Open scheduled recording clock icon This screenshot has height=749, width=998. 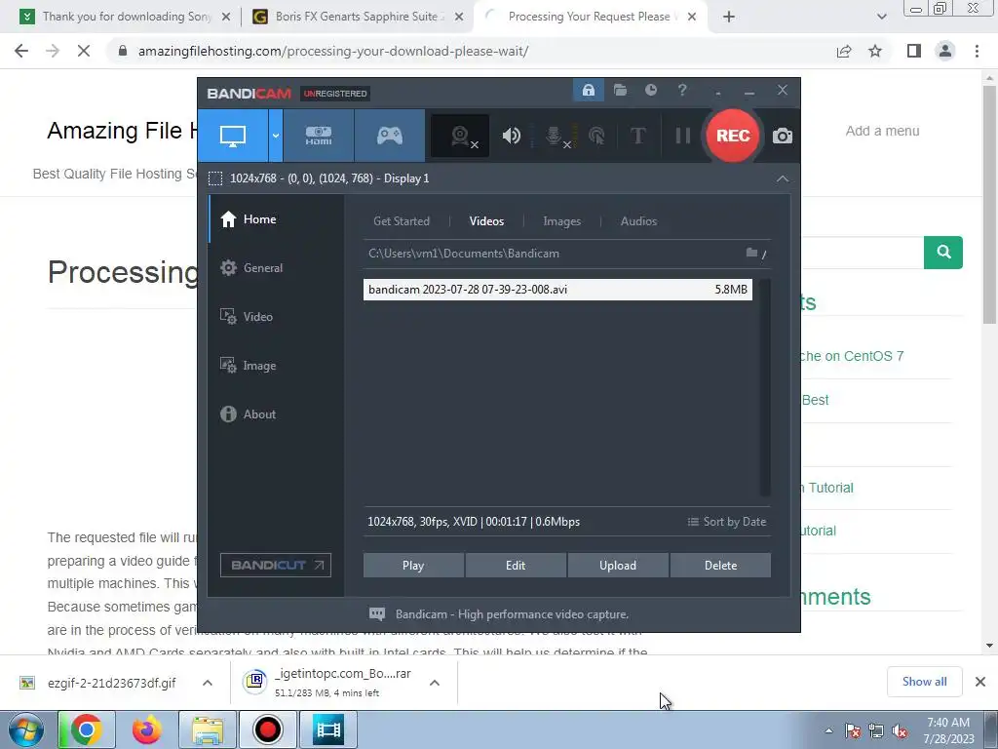pos(650,91)
